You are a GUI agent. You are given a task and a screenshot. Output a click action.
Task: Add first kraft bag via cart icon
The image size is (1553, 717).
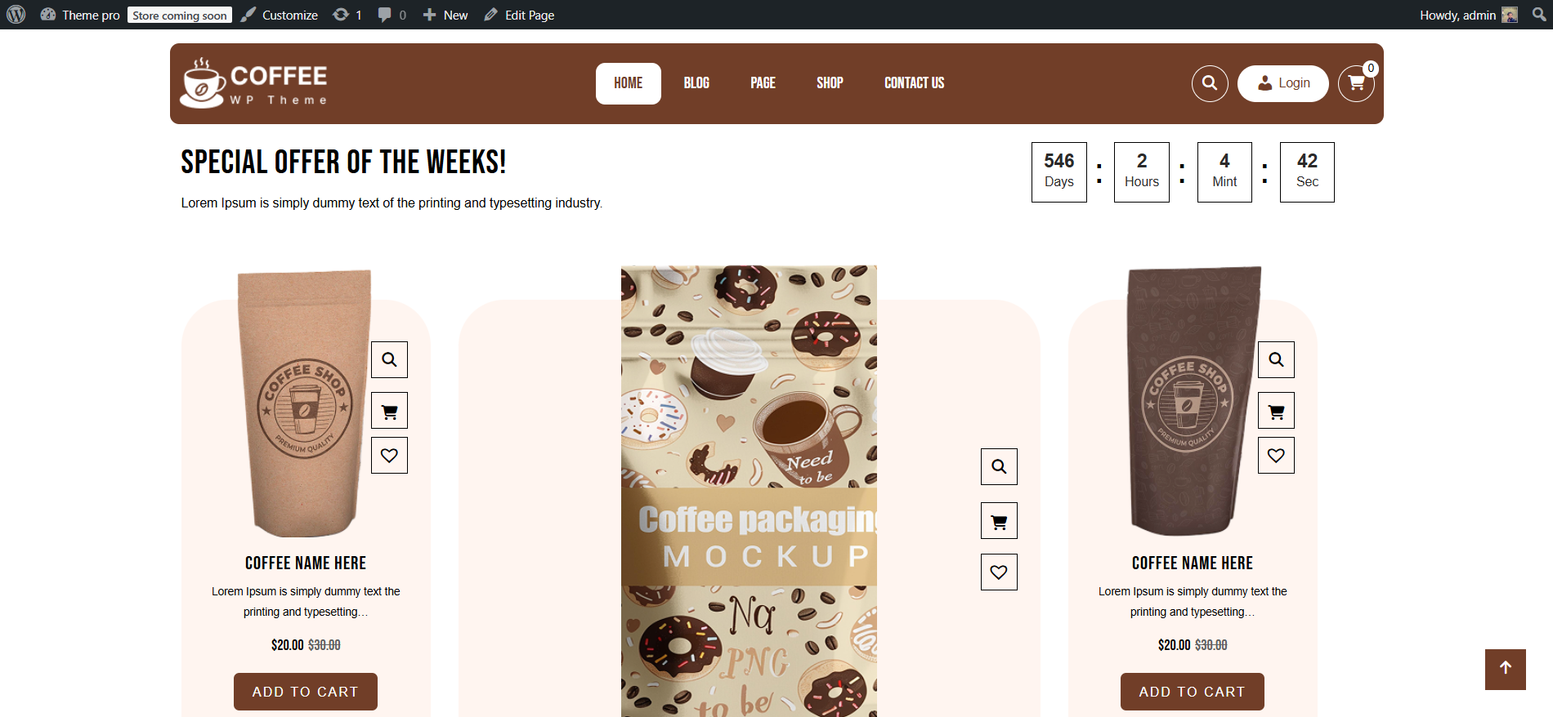tap(389, 411)
